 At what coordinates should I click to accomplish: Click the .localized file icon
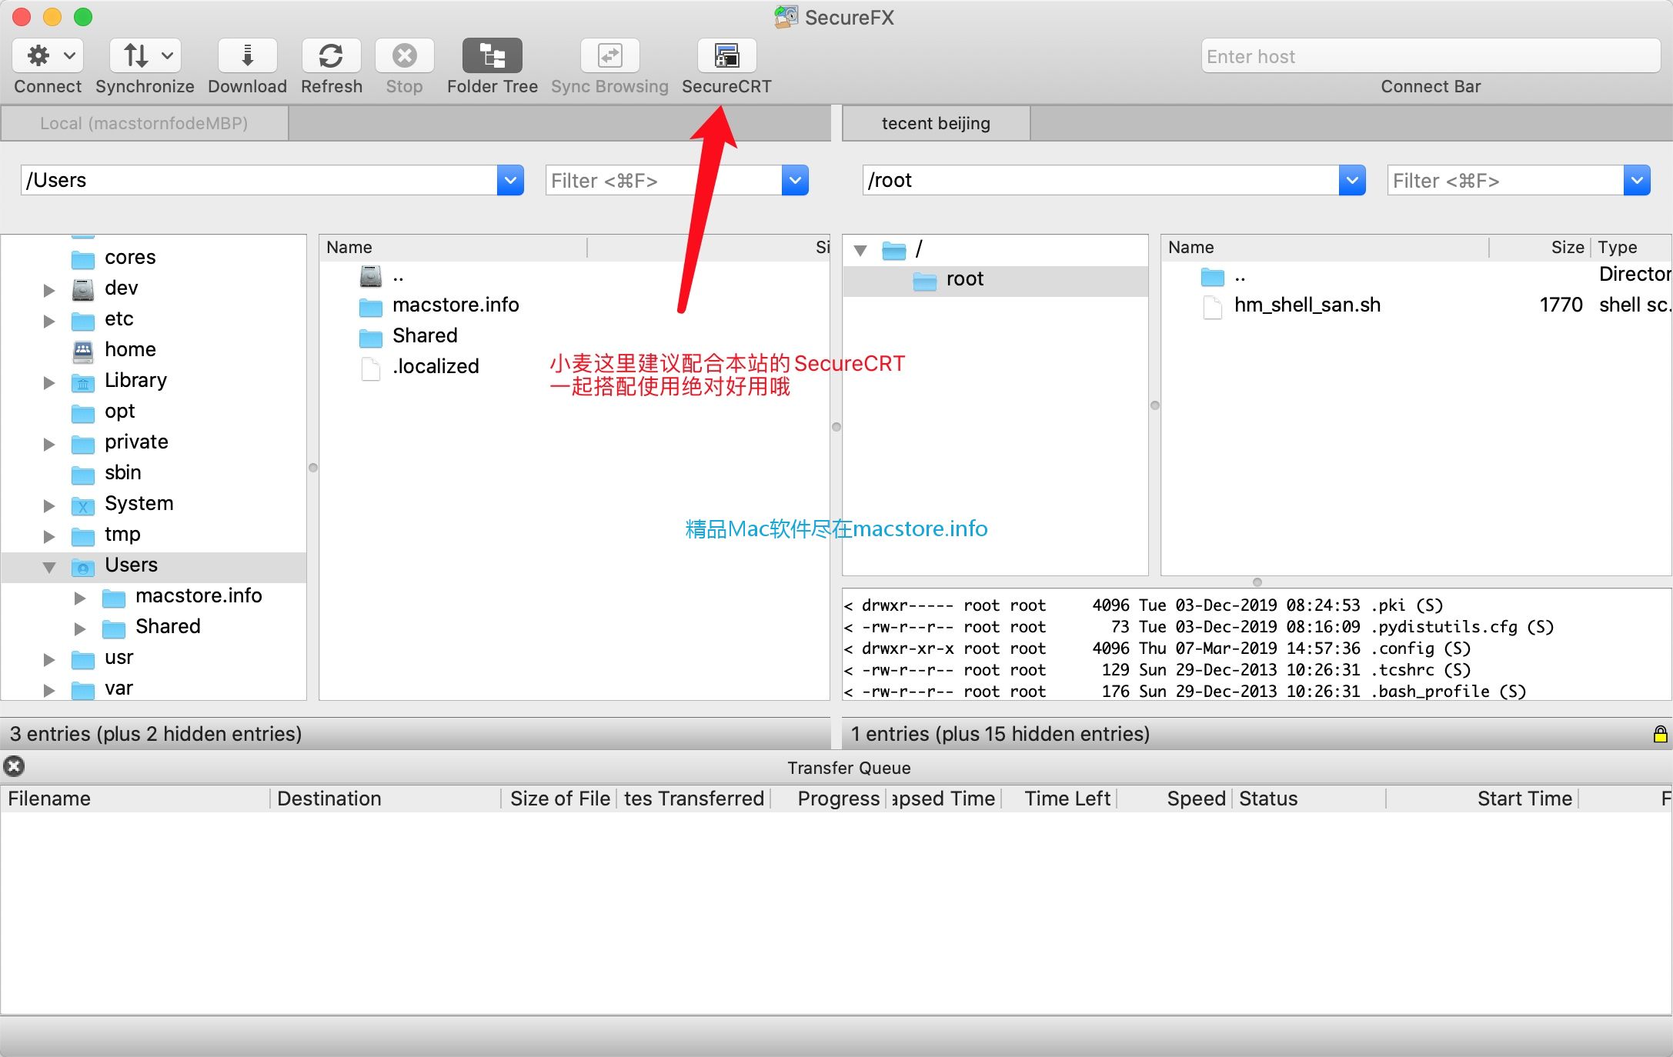tap(370, 368)
